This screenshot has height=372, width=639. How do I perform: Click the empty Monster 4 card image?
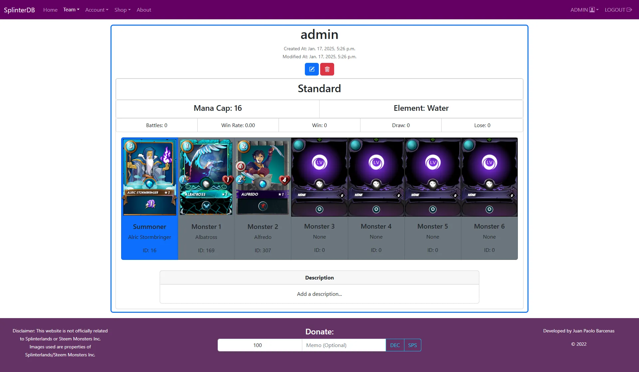pyautogui.click(x=376, y=177)
